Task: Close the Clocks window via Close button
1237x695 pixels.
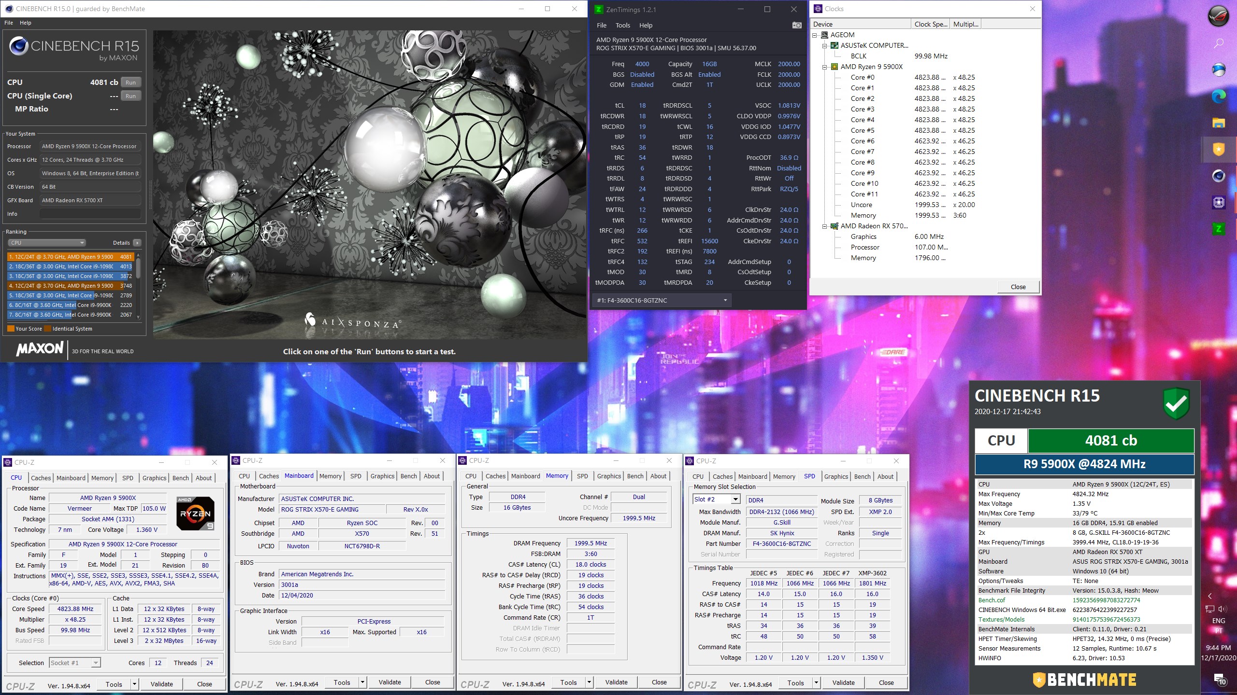Action: 1018,287
